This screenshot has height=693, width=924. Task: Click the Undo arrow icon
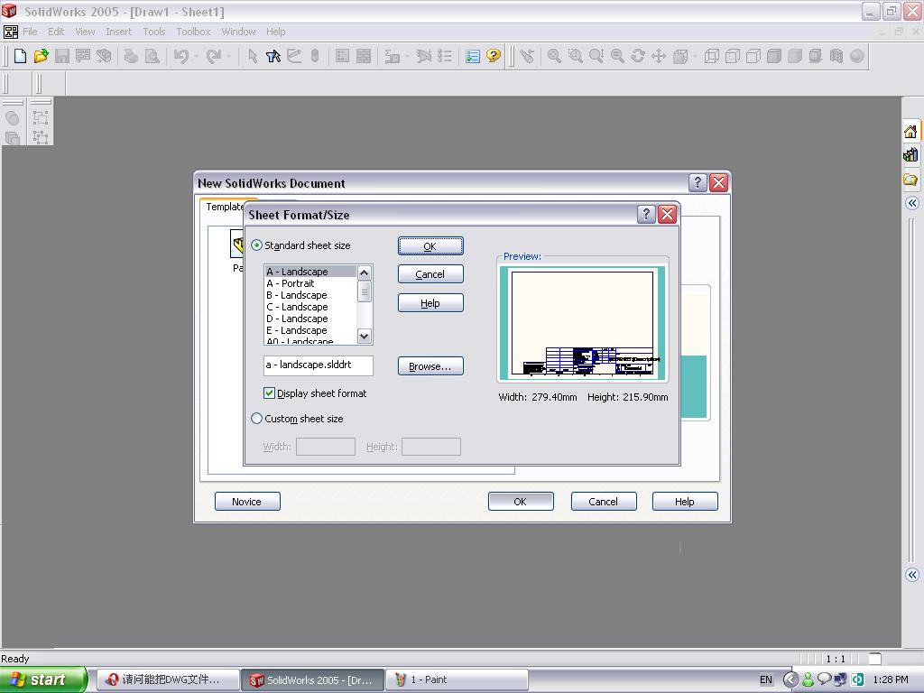[180, 56]
